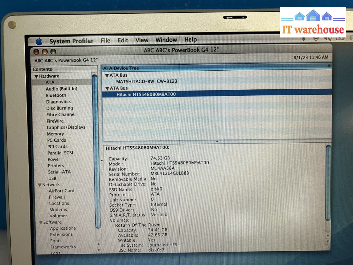Viewport: 353px width, 265px height.
Task: Open the Apple menu icon
Action: point(38,41)
